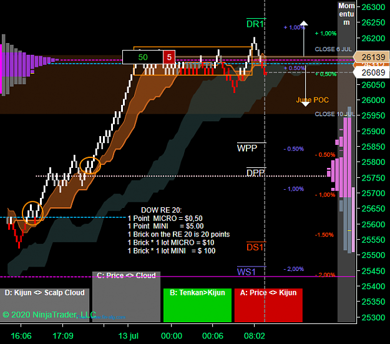The height and width of the screenshot is (344, 390).
Task: Click the '1 Brick * 1 lot MICRO = $10' line
Action: click(171, 243)
